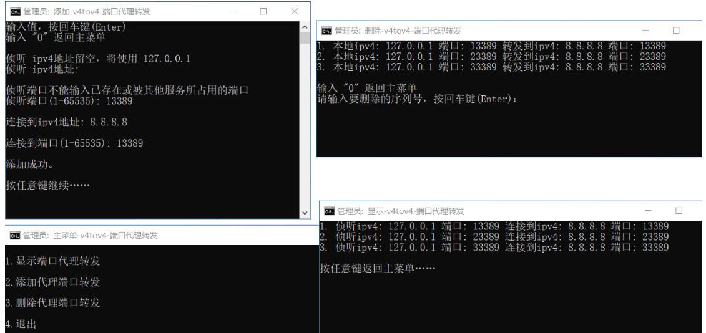Minimize the 删除 port forwarding window
Image resolution: width=706 pixels, height=333 pixels.
point(645,31)
